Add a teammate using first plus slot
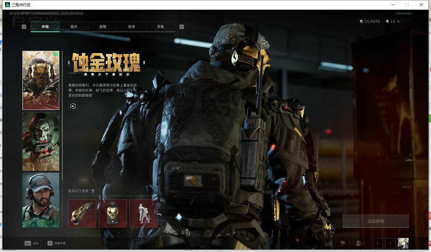 click(377, 243)
